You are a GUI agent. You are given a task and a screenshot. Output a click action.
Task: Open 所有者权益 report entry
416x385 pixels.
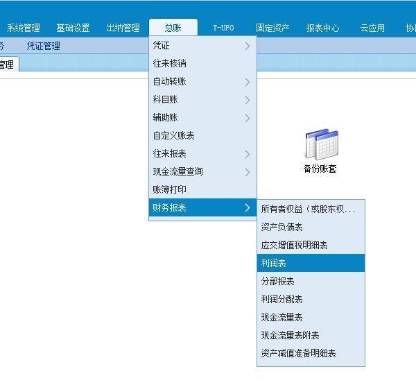pos(311,209)
